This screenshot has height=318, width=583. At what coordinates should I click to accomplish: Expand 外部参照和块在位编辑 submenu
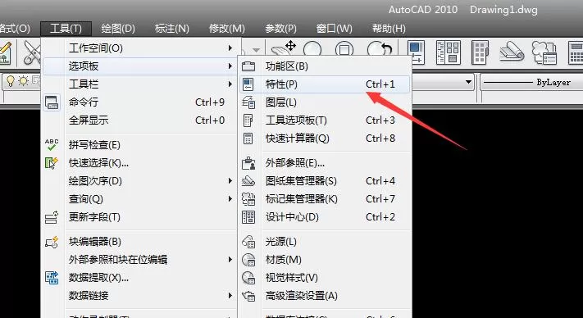coord(139,260)
